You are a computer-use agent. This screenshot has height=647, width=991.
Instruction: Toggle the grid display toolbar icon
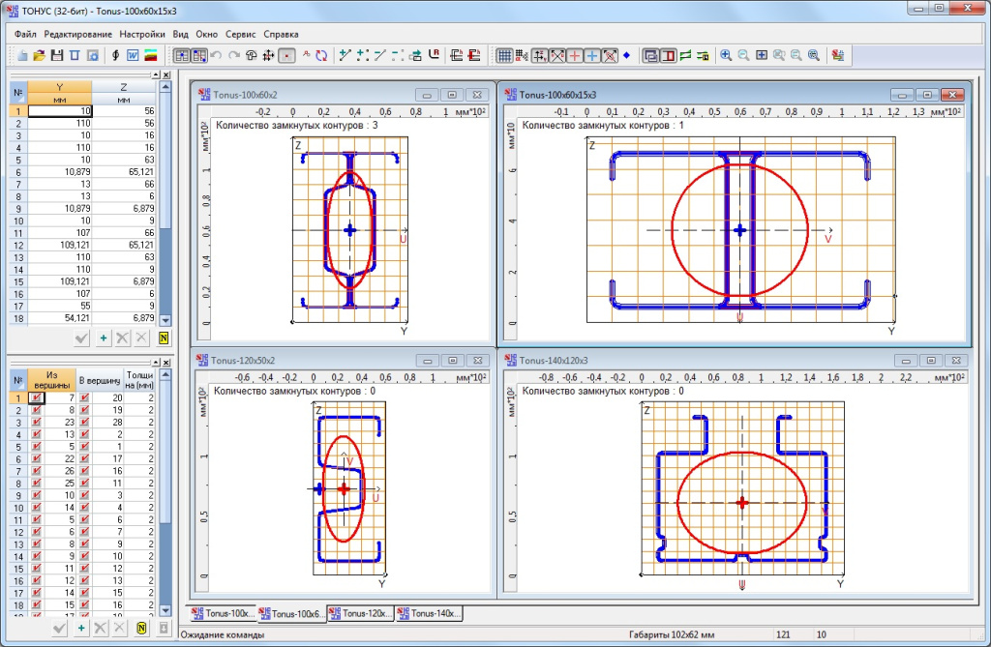click(x=503, y=55)
